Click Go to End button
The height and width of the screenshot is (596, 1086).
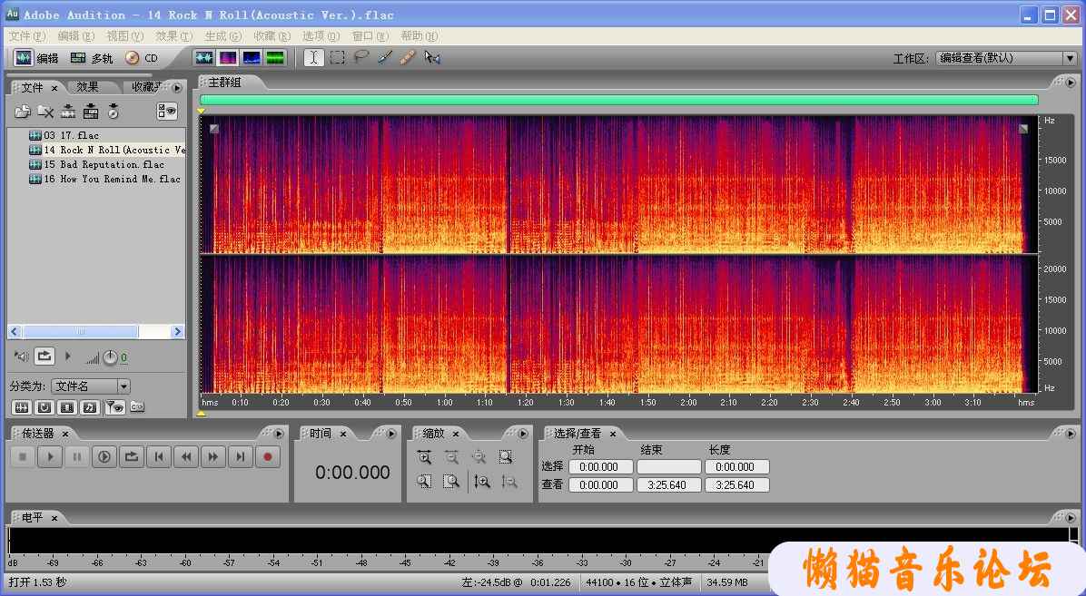[241, 457]
